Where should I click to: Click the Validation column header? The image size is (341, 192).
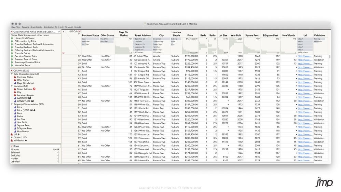coord(319,35)
